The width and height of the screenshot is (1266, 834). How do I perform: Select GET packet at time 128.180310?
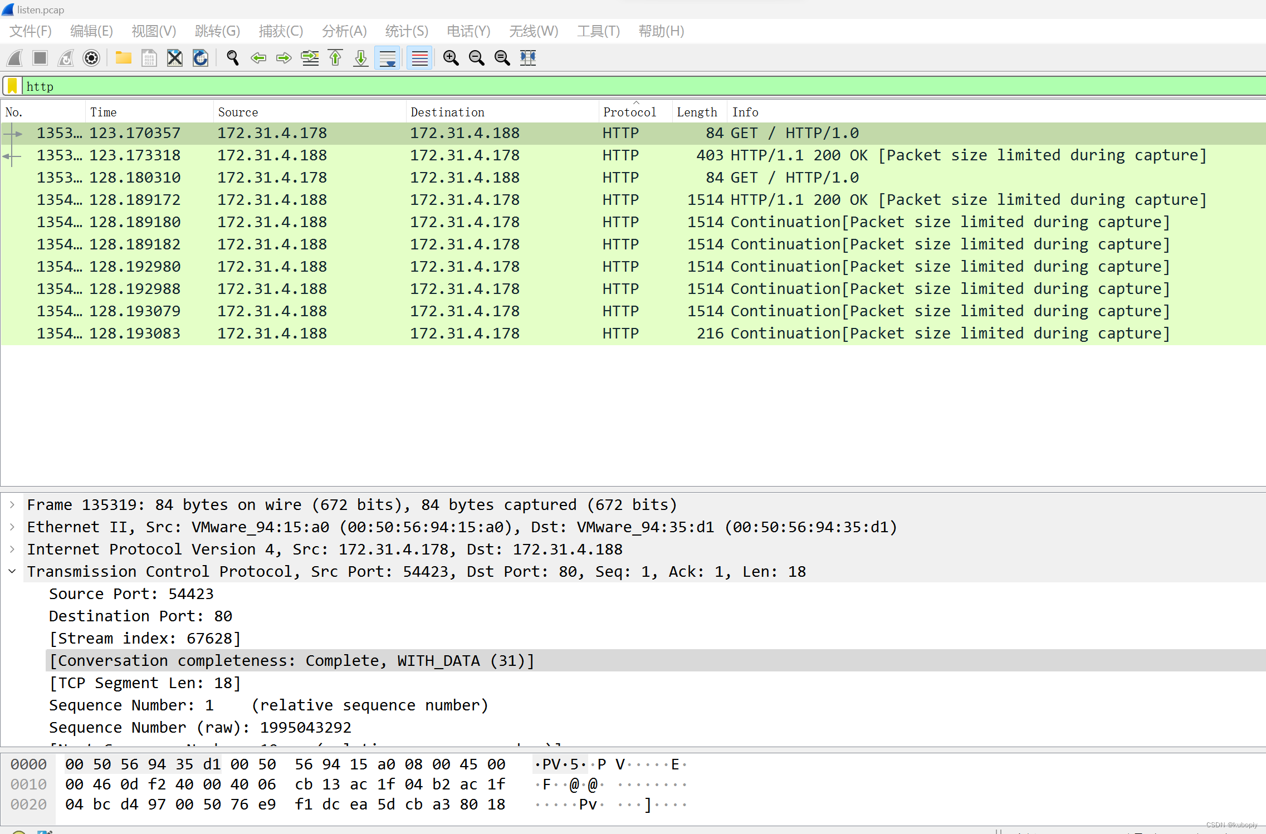(633, 178)
